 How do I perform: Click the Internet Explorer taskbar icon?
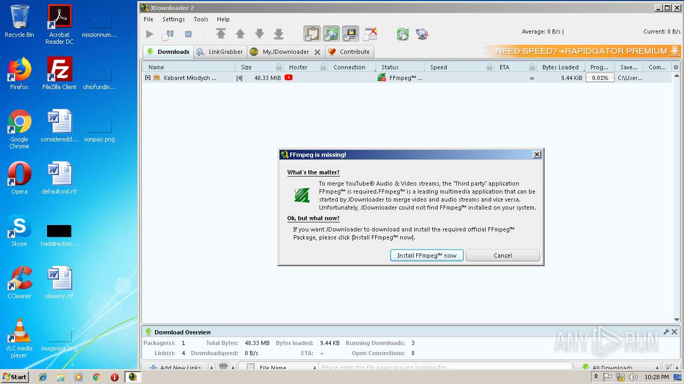(43, 377)
